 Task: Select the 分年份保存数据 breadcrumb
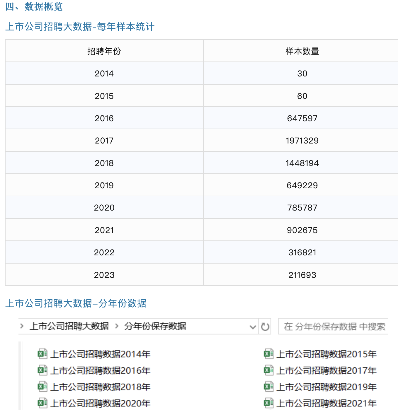point(155,326)
